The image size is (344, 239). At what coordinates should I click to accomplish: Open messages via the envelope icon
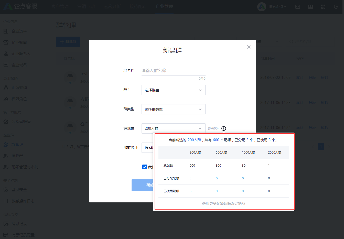(297, 7)
